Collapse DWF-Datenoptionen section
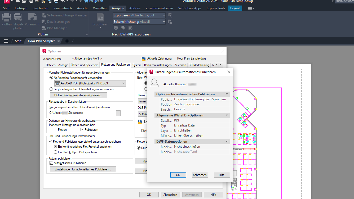Screen dimensions: 354x199 point(227,142)
